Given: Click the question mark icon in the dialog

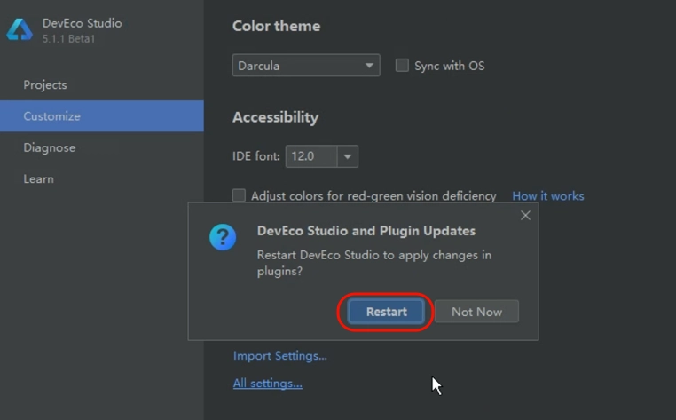Looking at the screenshot, I should [x=223, y=237].
